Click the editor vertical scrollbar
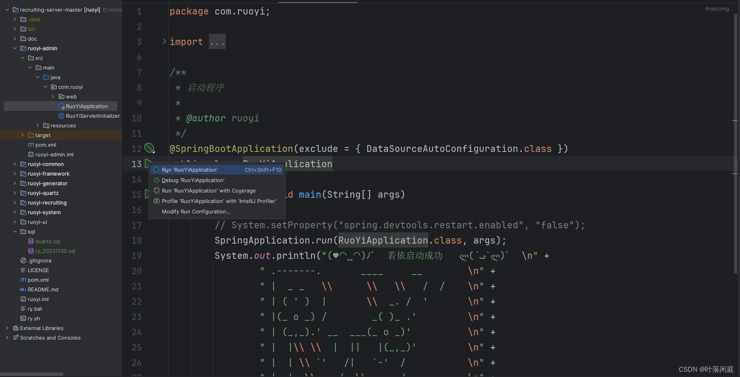The height and width of the screenshot is (377, 740). 736,144
